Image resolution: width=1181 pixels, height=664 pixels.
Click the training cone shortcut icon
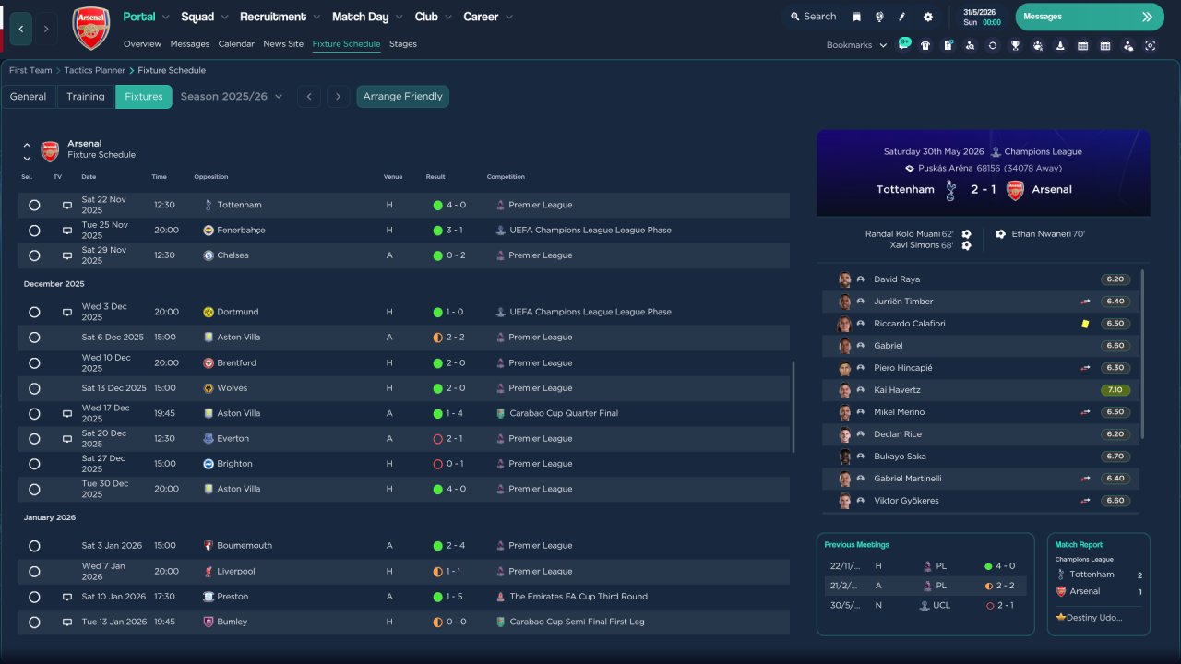tap(1060, 45)
